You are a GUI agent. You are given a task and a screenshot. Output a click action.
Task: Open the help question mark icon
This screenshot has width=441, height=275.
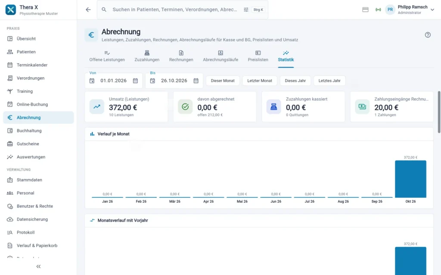point(428,35)
